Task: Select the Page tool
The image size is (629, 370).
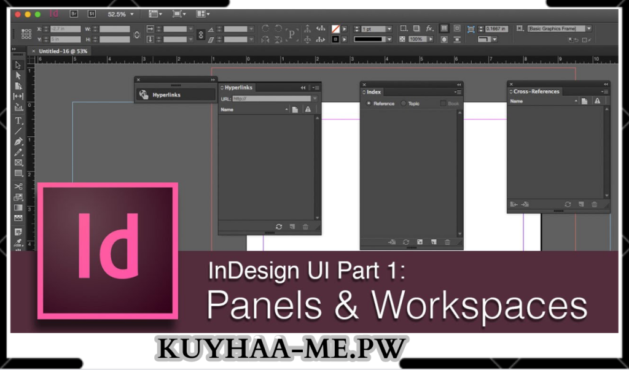Action: pyautogui.click(x=18, y=86)
